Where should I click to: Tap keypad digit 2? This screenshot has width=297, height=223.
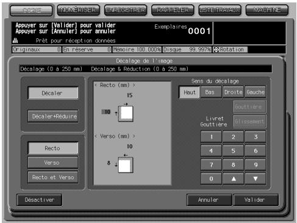(x=233, y=137)
